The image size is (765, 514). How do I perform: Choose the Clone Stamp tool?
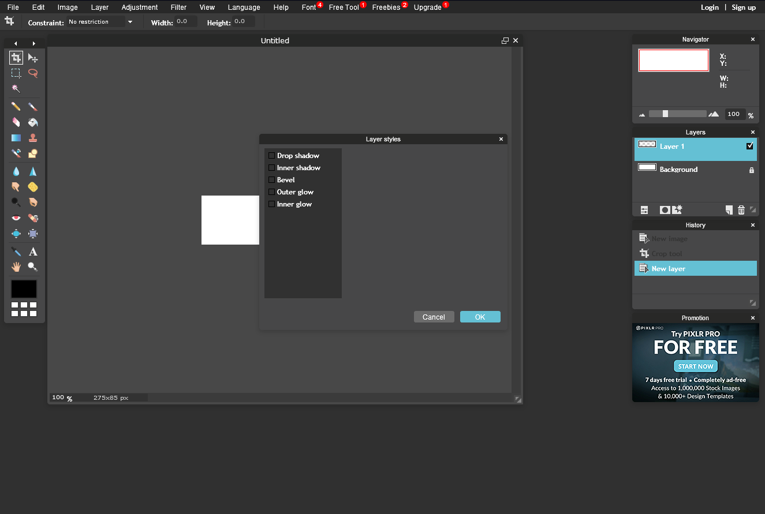[33, 138]
